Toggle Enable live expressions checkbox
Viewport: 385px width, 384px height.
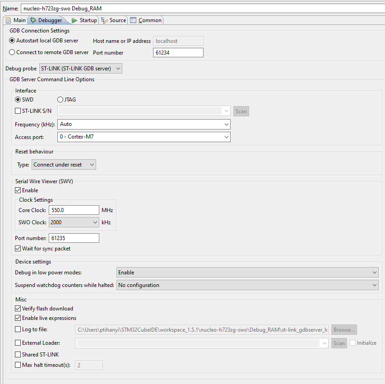[x=18, y=318]
